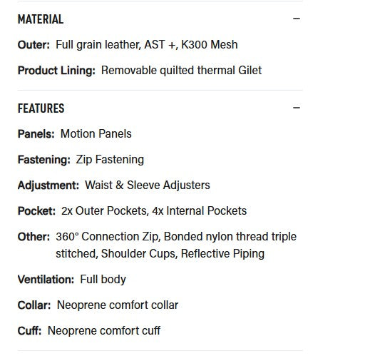
Task: Click Removable quilted thermal Gilet text
Action: click(x=181, y=71)
